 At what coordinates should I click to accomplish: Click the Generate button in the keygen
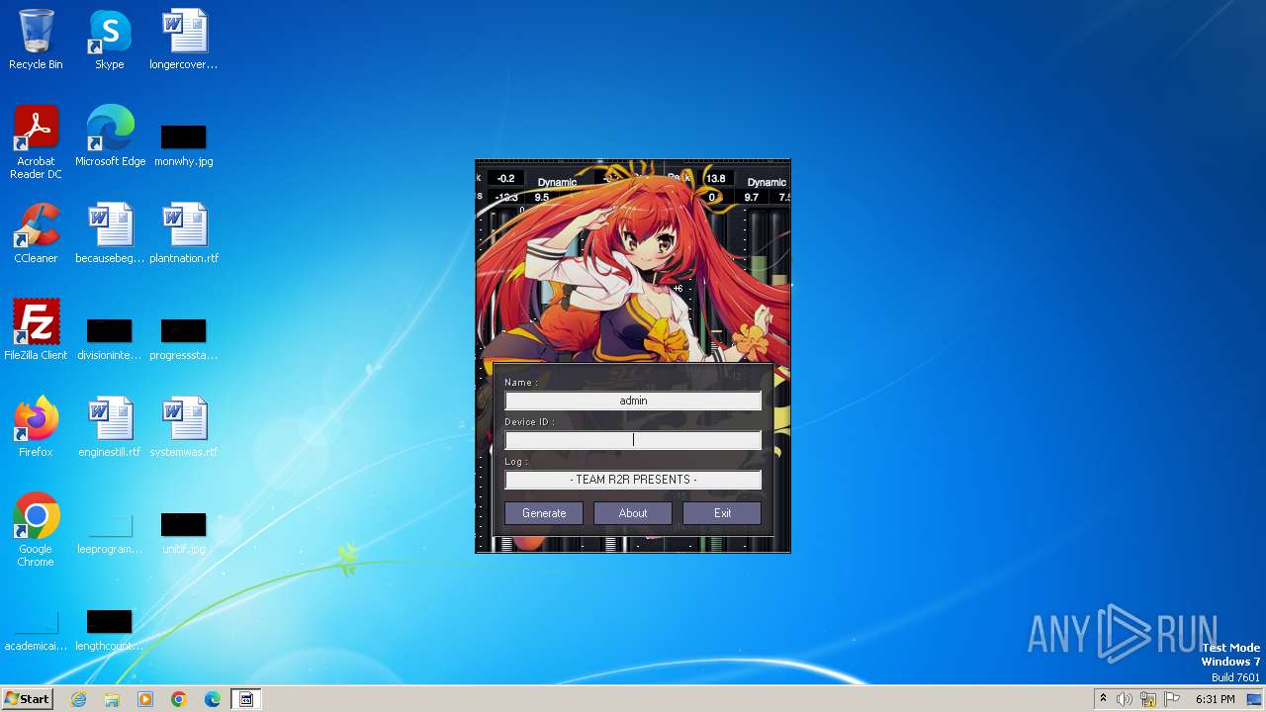[544, 513]
